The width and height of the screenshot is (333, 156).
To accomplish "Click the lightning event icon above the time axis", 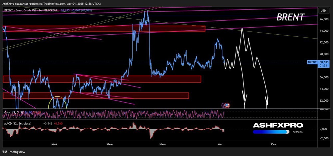I will click(x=224, y=105).
